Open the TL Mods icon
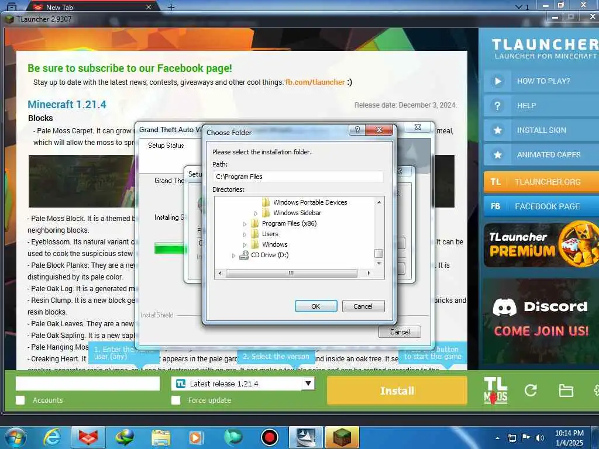 (495, 391)
